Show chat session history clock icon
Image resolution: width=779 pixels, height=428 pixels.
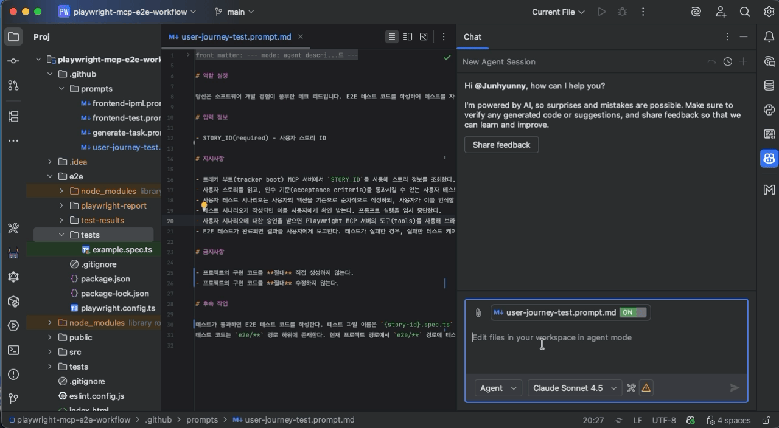tap(727, 62)
